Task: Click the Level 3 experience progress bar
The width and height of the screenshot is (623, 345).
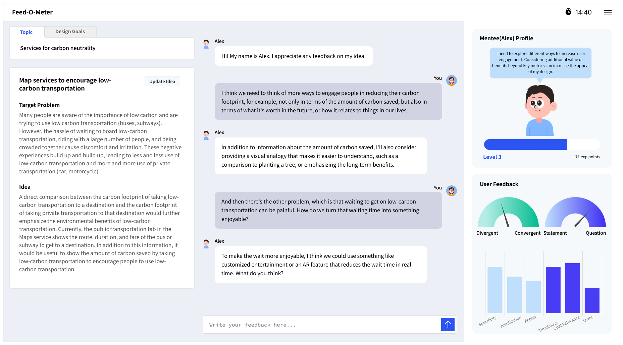Action: tap(542, 145)
